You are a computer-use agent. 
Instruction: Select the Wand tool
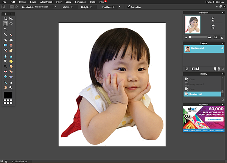pos(5,29)
